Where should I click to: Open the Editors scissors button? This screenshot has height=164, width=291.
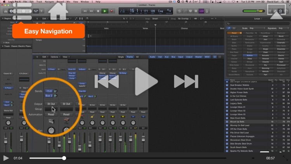point(42,11)
